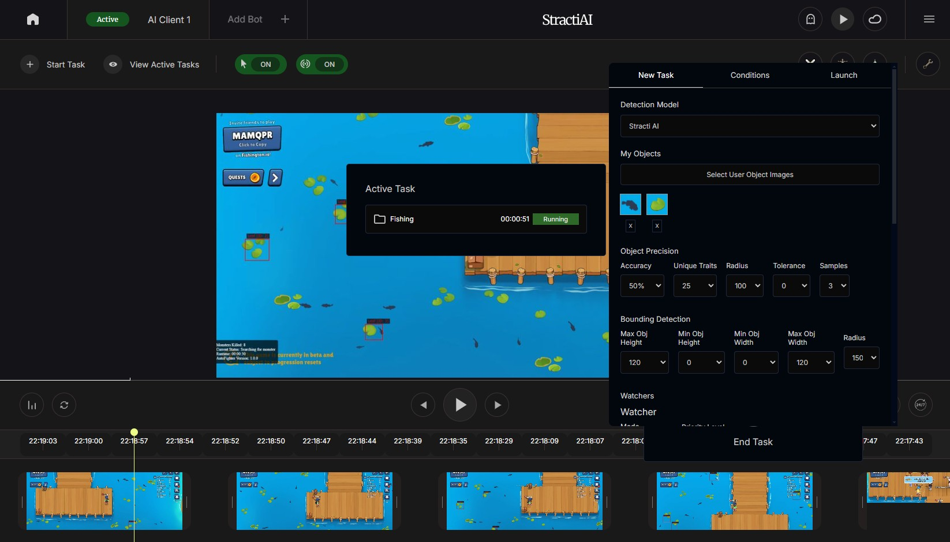This screenshot has height=542, width=950.
Task: Click the QUESTS button in game view
Action: click(243, 178)
